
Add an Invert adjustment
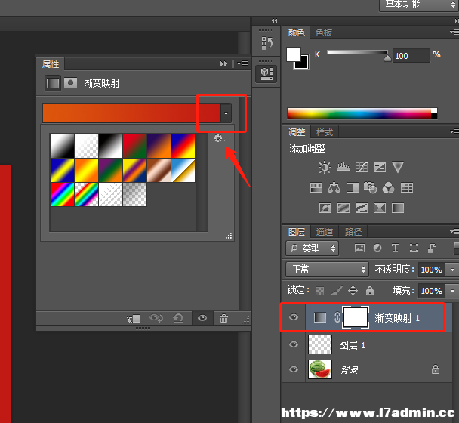(325, 208)
